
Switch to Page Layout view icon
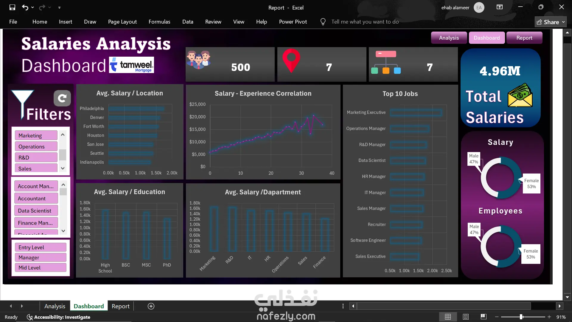(466, 317)
